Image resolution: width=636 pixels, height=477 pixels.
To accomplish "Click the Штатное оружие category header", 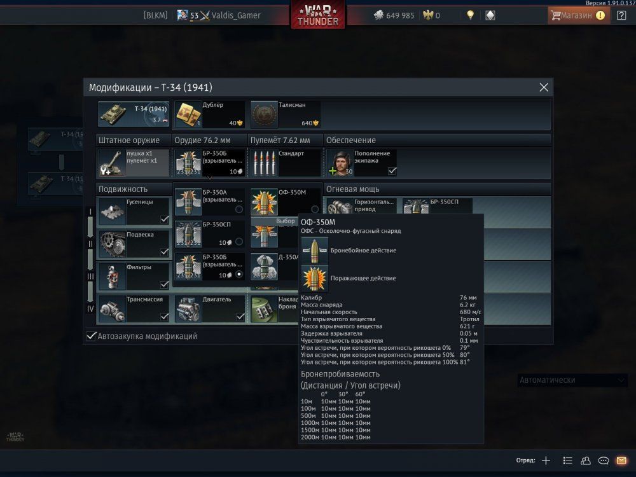I will [x=129, y=141].
